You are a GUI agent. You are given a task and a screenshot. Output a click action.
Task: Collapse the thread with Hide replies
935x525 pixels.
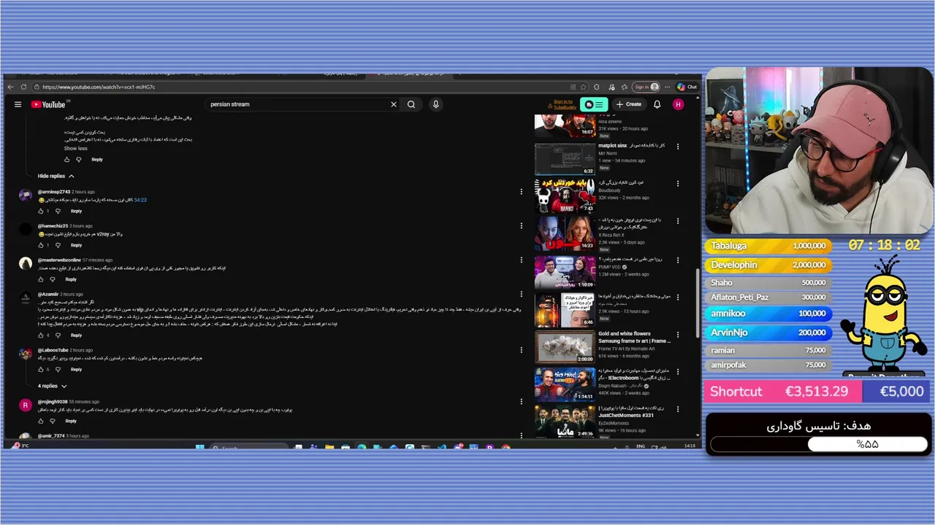[56, 176]
